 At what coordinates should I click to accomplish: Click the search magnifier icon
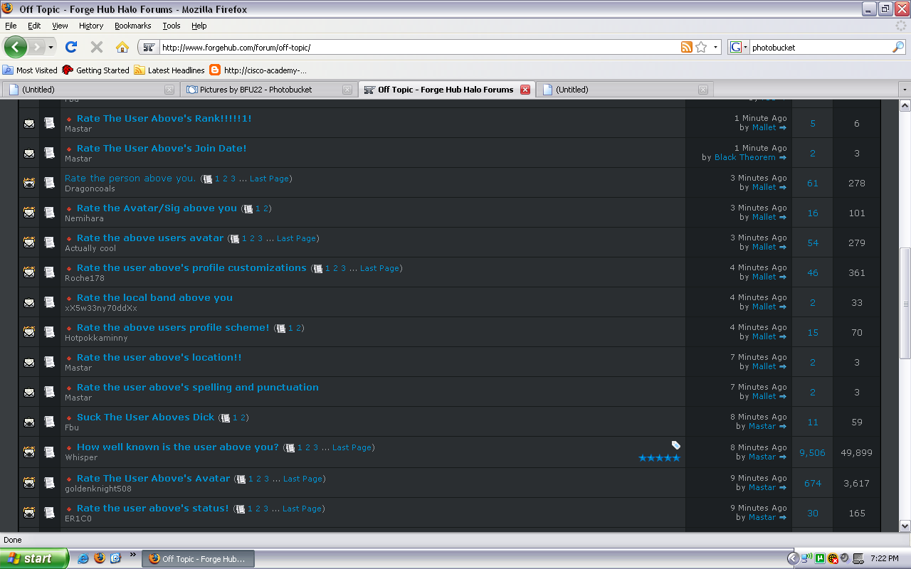tap(898, 47)
